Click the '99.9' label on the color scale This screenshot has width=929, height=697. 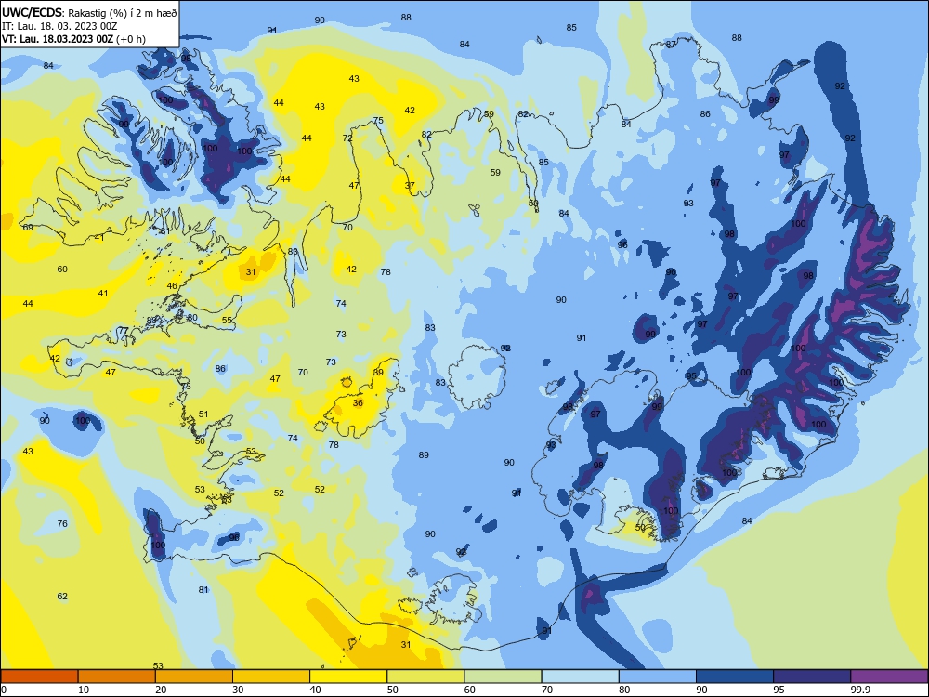[859, 690]
